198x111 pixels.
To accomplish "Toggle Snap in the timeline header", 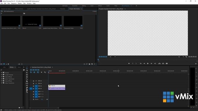I will (x=34, y=72).
